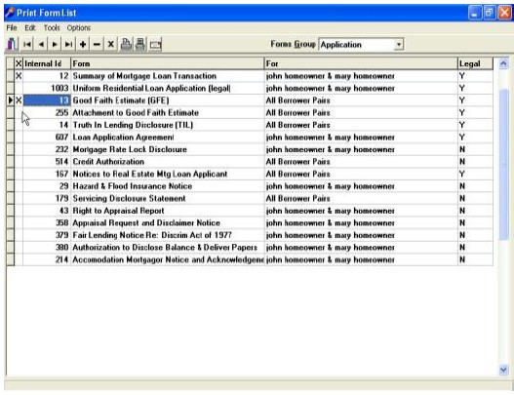
Task: Click the Legal column header
Action: point(475,63)
